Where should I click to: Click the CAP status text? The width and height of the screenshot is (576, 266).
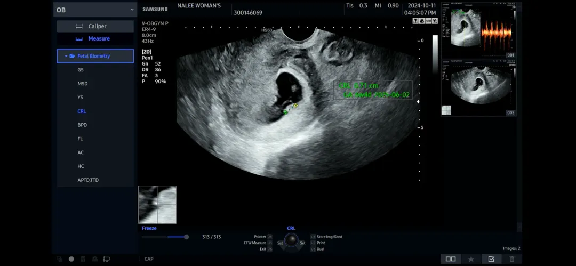[149, 259]
